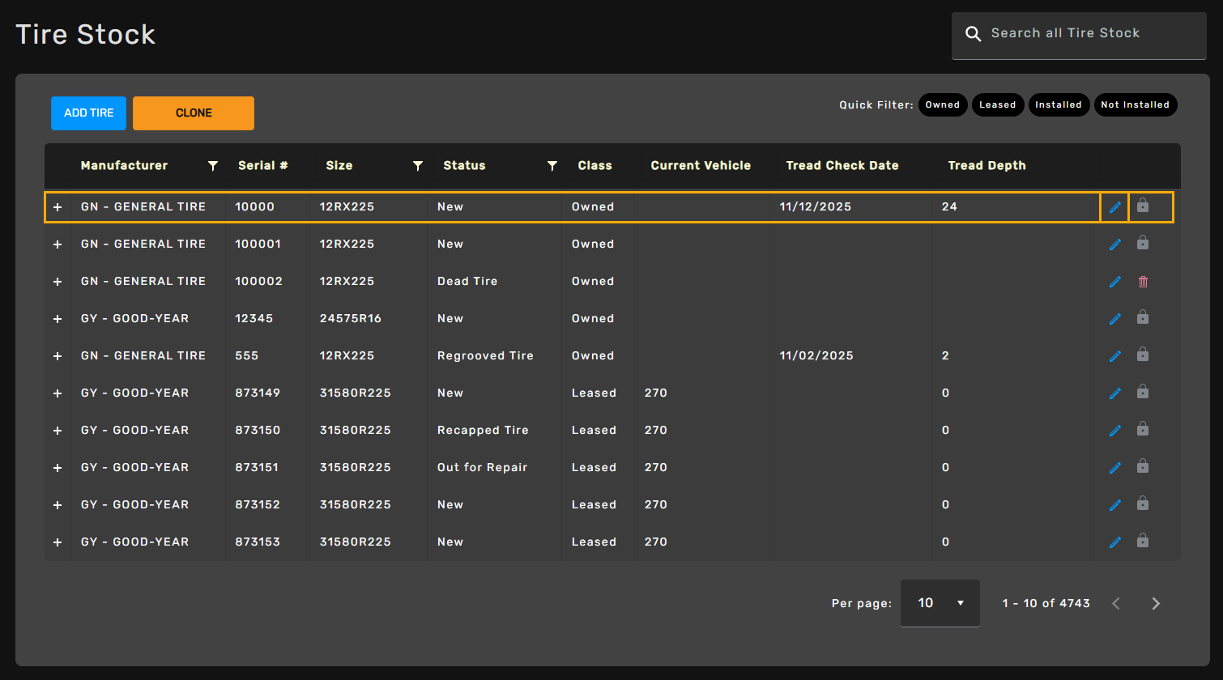Go to the next page of results

[1156, 603]
